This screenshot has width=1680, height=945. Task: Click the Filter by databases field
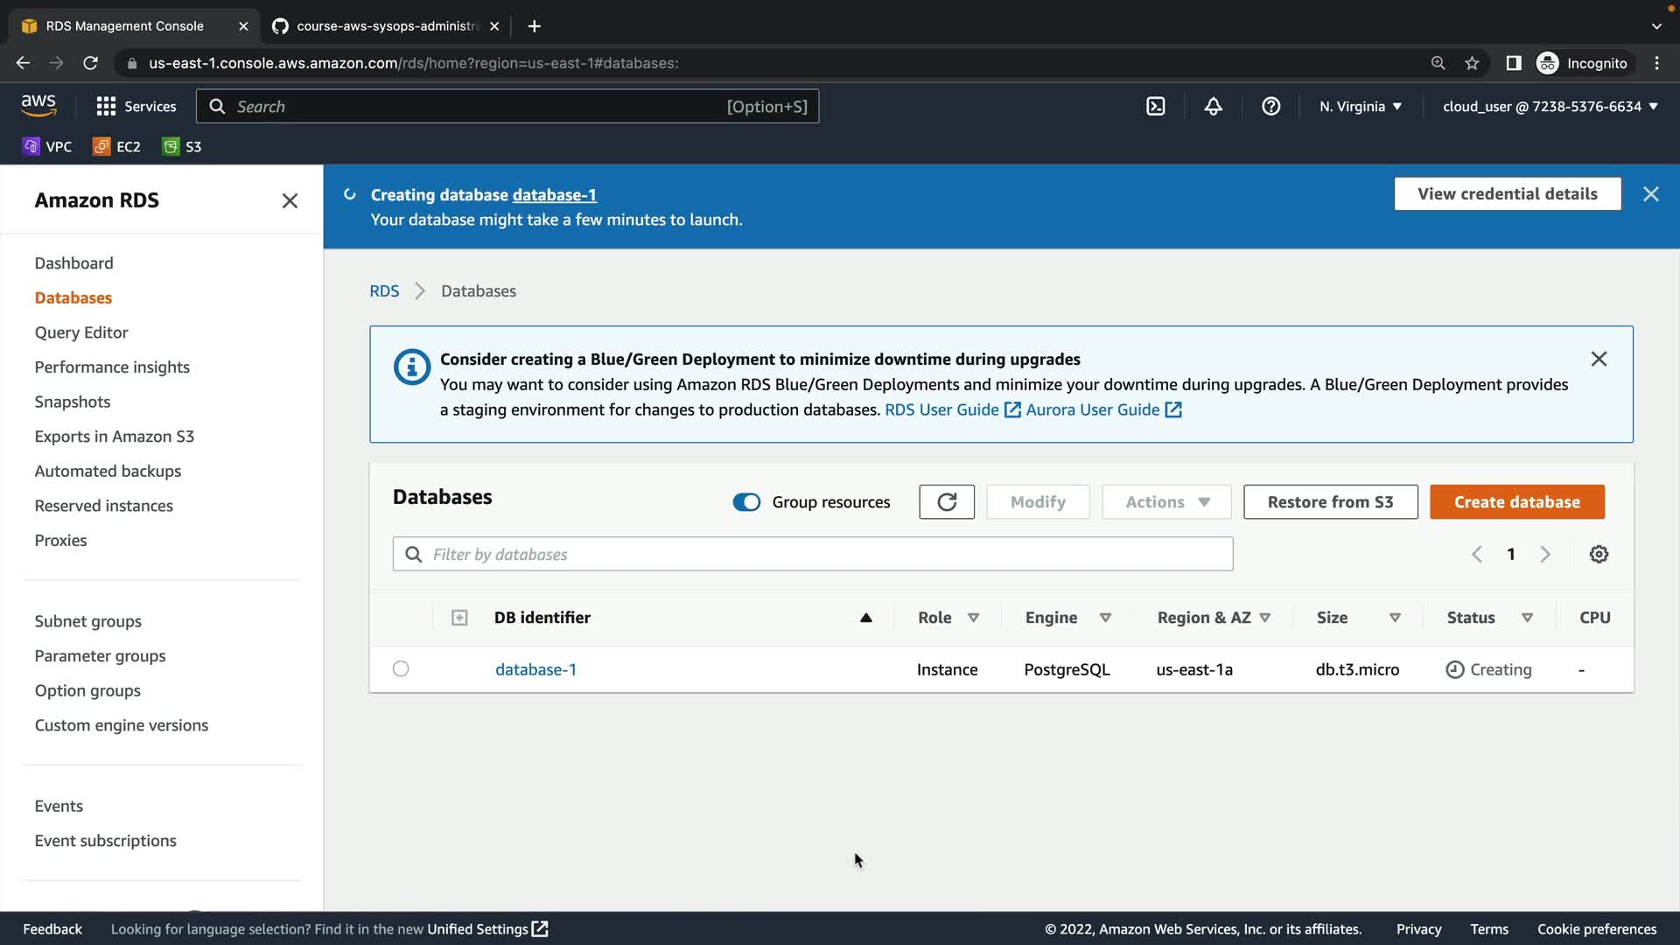pos(814,554)
